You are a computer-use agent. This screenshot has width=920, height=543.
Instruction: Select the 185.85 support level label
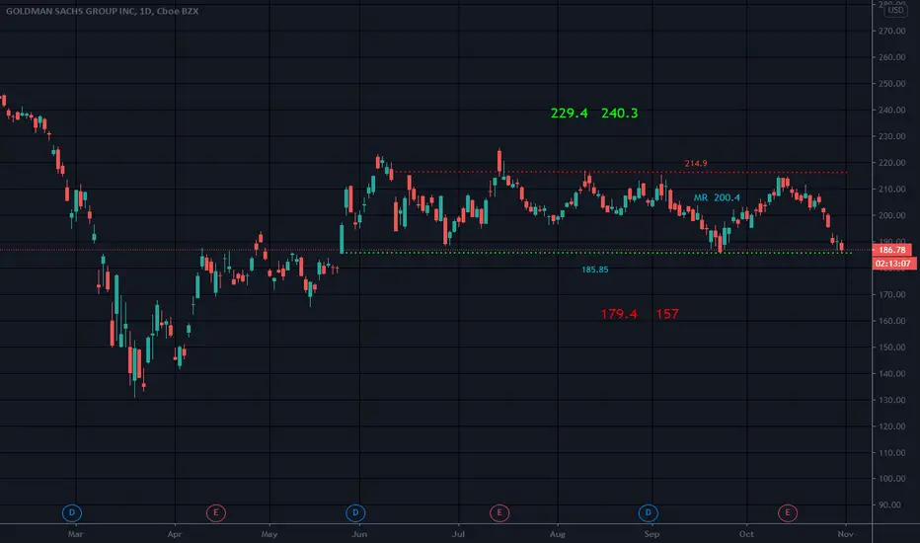(595, 270)
